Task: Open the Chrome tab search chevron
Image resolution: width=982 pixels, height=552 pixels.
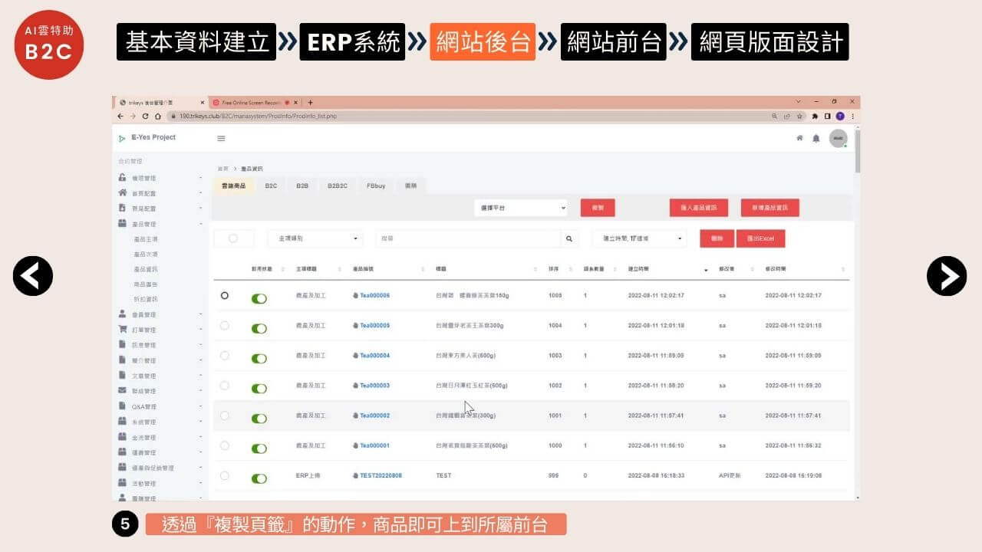Action: [799, 102]
